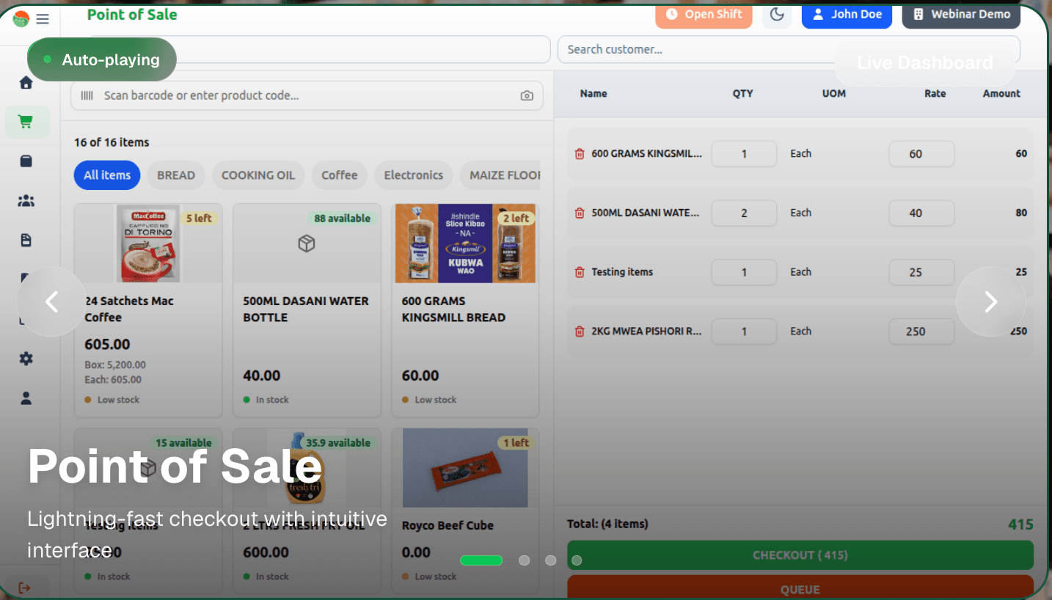Image resolution: width=1052 pixels, height=600 pixels.
Task: Filter products by Electronics category
Action: (414, 175)
